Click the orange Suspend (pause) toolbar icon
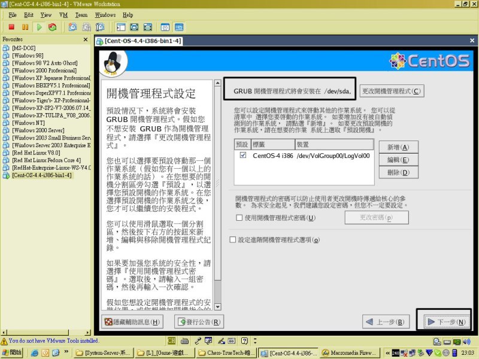479x359 pixels. [x=25, y=27]
